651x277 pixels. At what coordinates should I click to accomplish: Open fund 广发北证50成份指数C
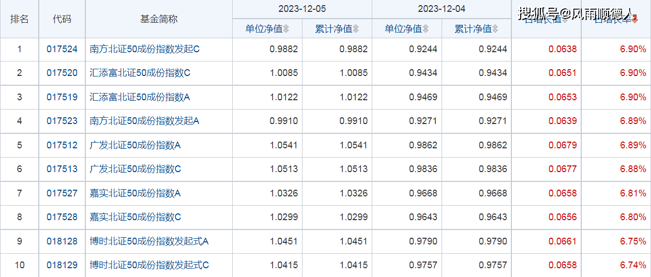click(135, 169)
